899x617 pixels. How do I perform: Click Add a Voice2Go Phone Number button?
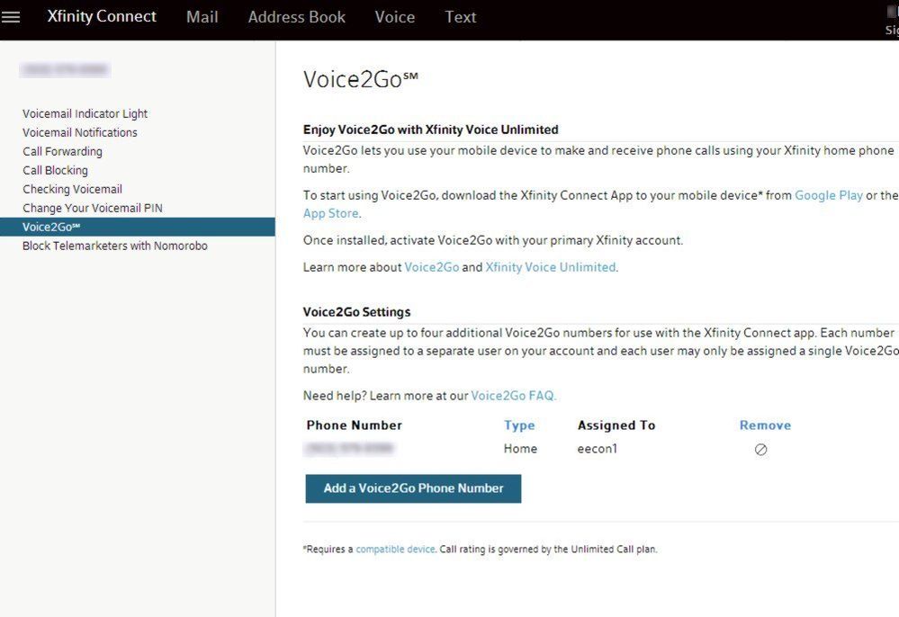point(413,488)
